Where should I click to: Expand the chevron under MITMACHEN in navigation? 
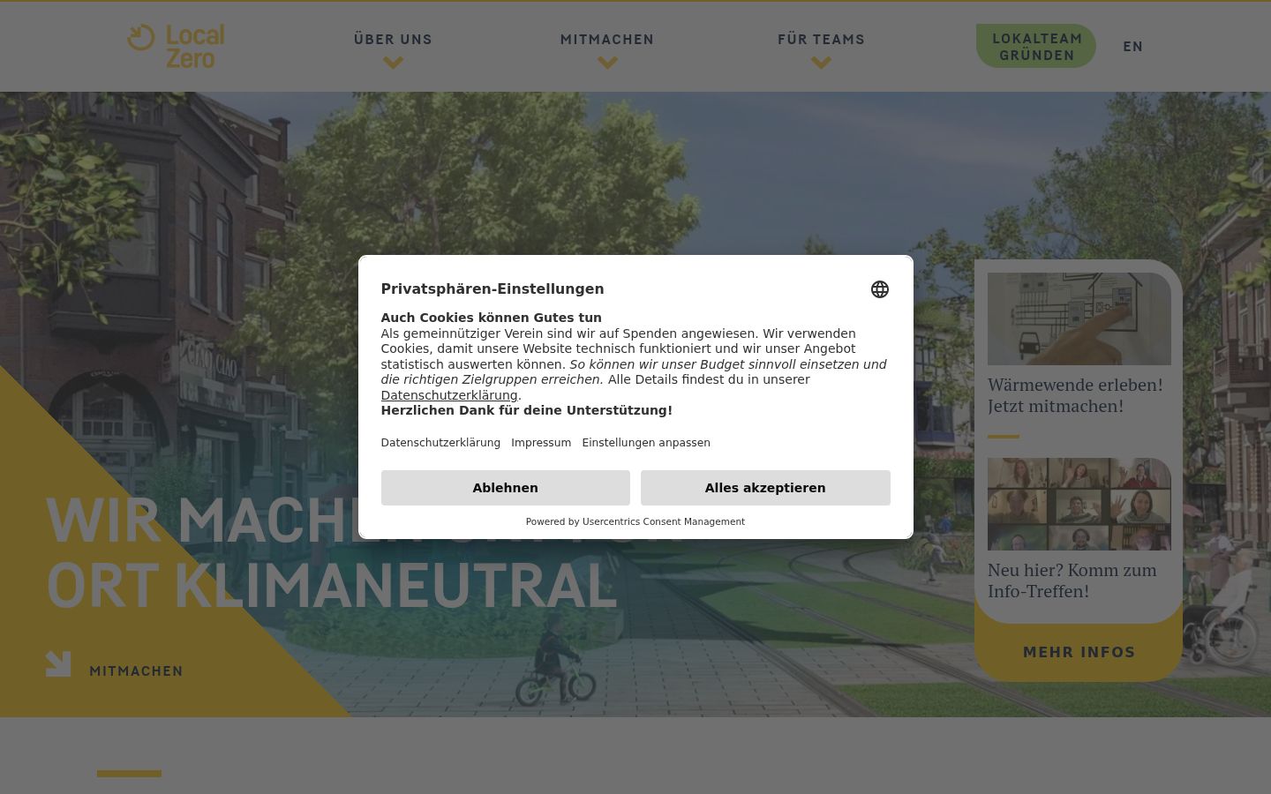click(607, 63)
